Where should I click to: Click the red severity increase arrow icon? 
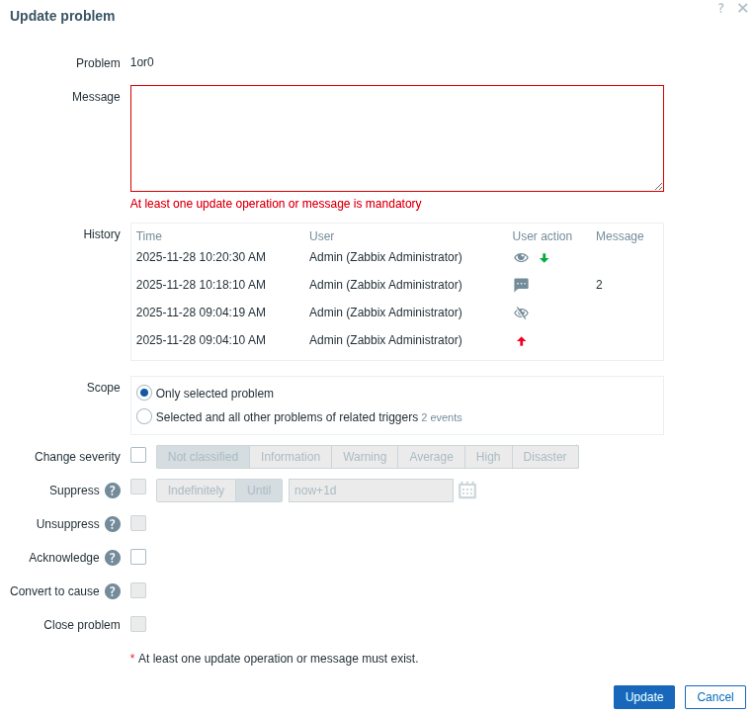521,341
